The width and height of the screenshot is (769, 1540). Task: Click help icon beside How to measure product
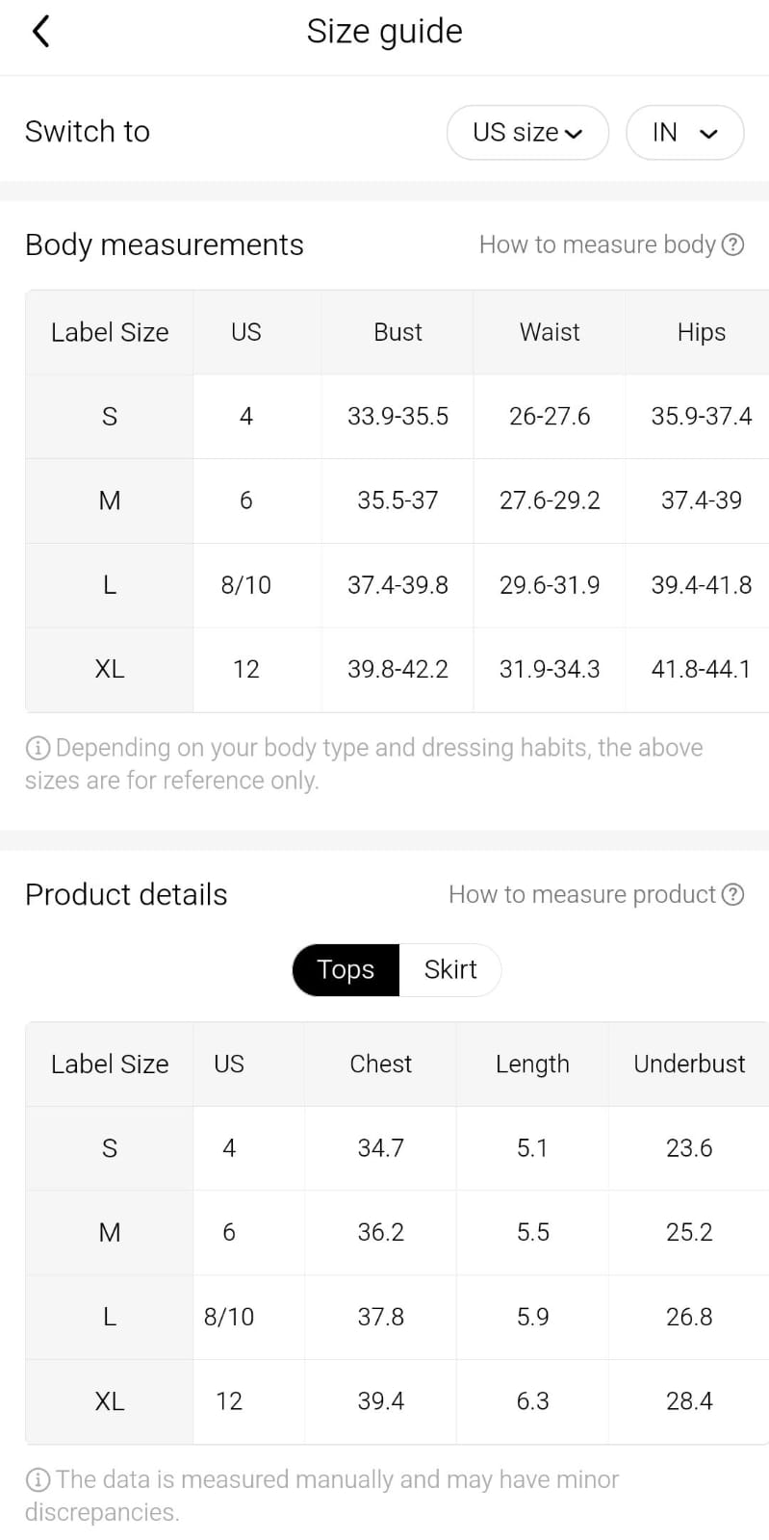732,894
